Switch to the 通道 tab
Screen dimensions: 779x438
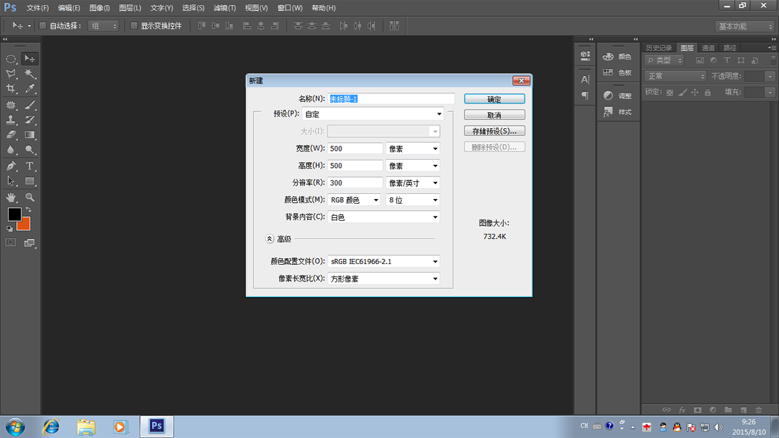tap(708, 48)
